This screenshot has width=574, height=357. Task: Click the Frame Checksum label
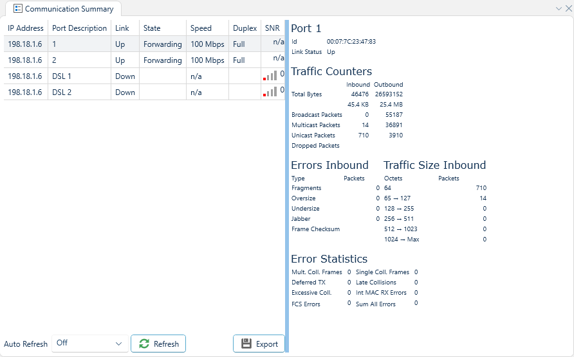(315, 229)
